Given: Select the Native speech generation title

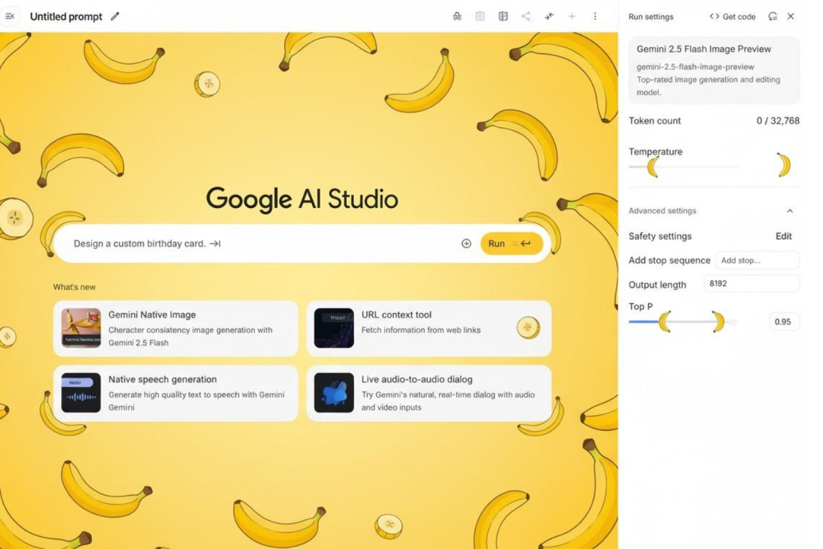Looking at the screenshot, I should (163, 379).
